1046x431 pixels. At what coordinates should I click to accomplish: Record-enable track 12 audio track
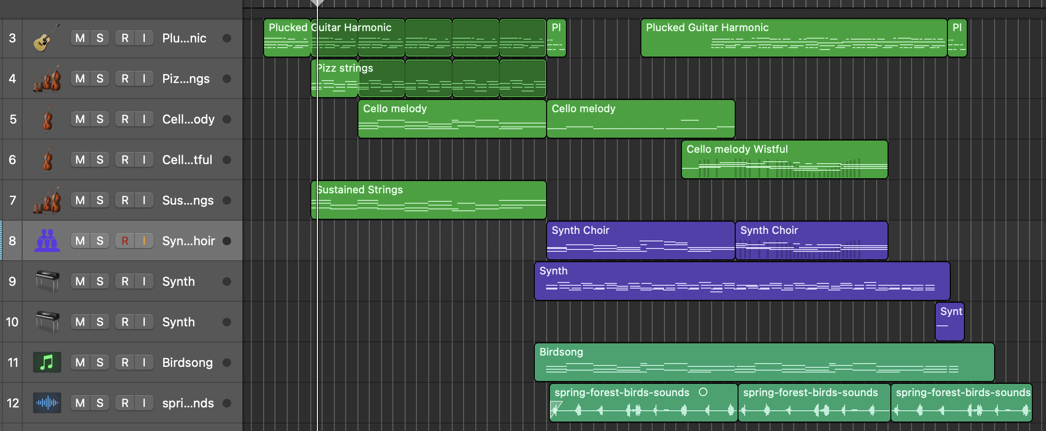point(125,403)
